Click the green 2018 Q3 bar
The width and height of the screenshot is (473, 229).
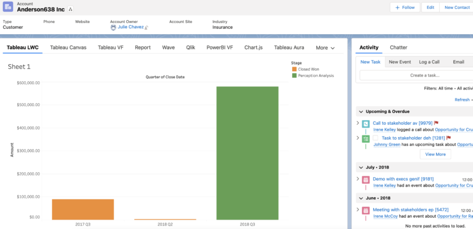(247, 153)
